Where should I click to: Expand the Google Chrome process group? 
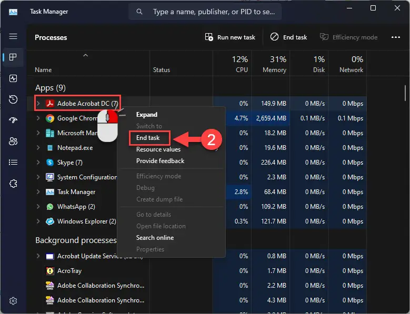pos(38,118)
